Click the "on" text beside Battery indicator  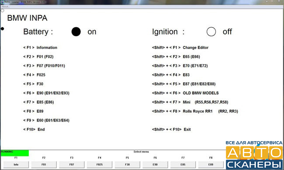coord(92,32)
